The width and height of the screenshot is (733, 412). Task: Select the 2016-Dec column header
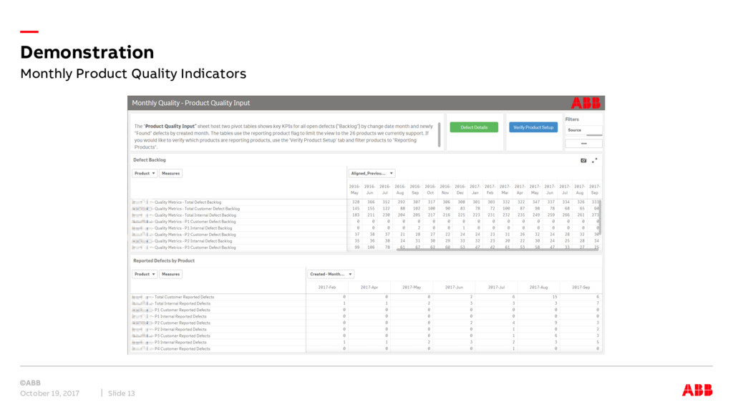(x=460, y=190)
